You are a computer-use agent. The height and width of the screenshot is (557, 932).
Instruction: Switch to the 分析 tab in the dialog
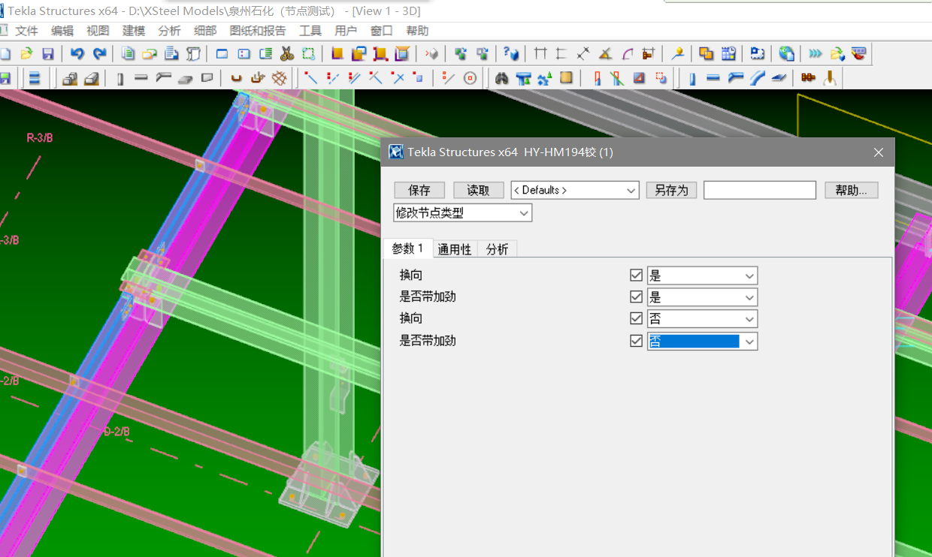coord(497,249)
